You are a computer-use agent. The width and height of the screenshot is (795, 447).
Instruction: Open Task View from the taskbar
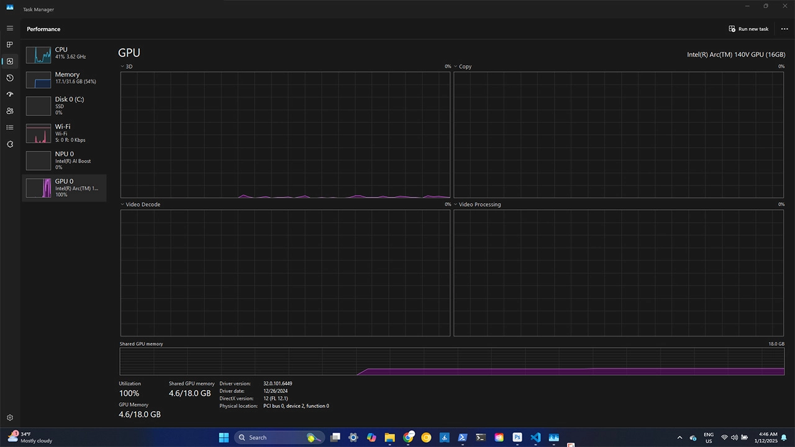(x=335, y=438)
